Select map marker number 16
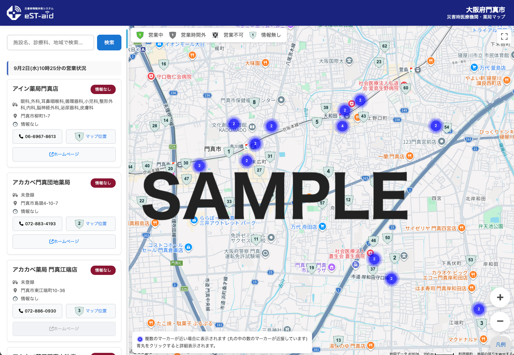The height and width of the screenshot is (355, 514). pyautogui.click(x=164, y=64)
